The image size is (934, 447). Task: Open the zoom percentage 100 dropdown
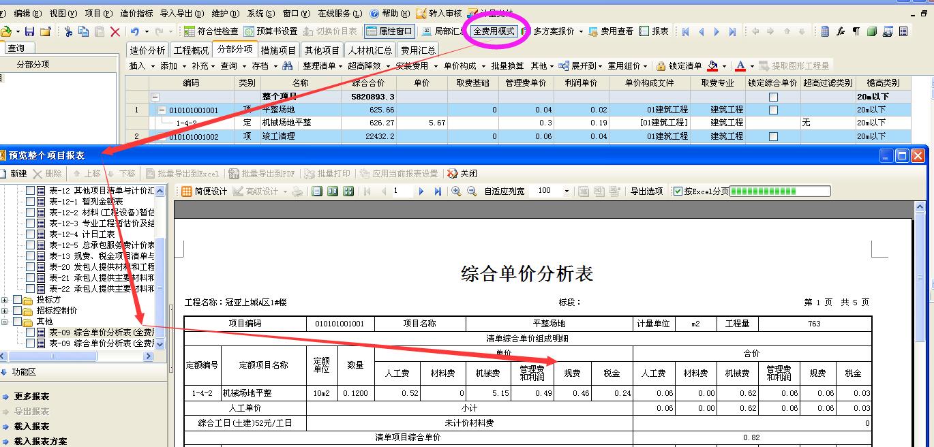click(567, 191)
